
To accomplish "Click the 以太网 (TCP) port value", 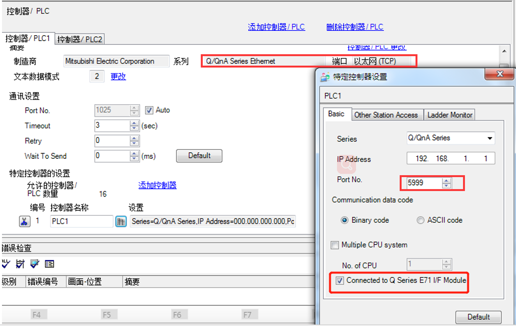I will (381, 61).
